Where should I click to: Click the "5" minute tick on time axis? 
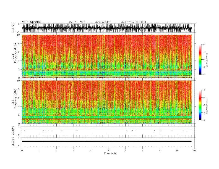[108, 150]
